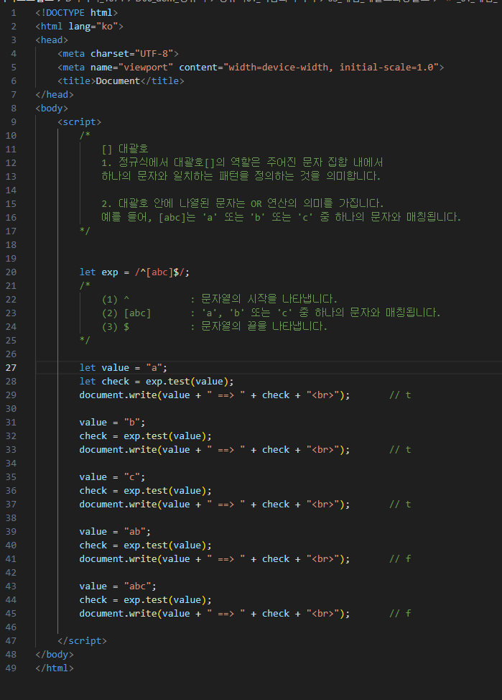The width and height of the screenshot is (502, 700).
Task: Click comment line starting '예를 들어, [abc]는'
Action: (x=281, y=218)
